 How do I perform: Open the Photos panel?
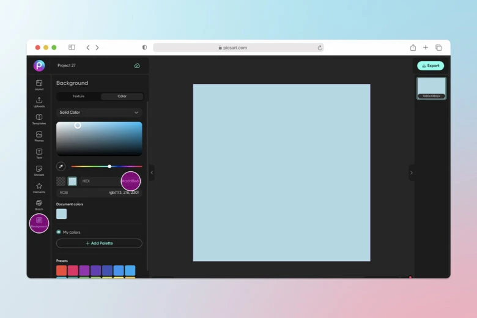39,135
